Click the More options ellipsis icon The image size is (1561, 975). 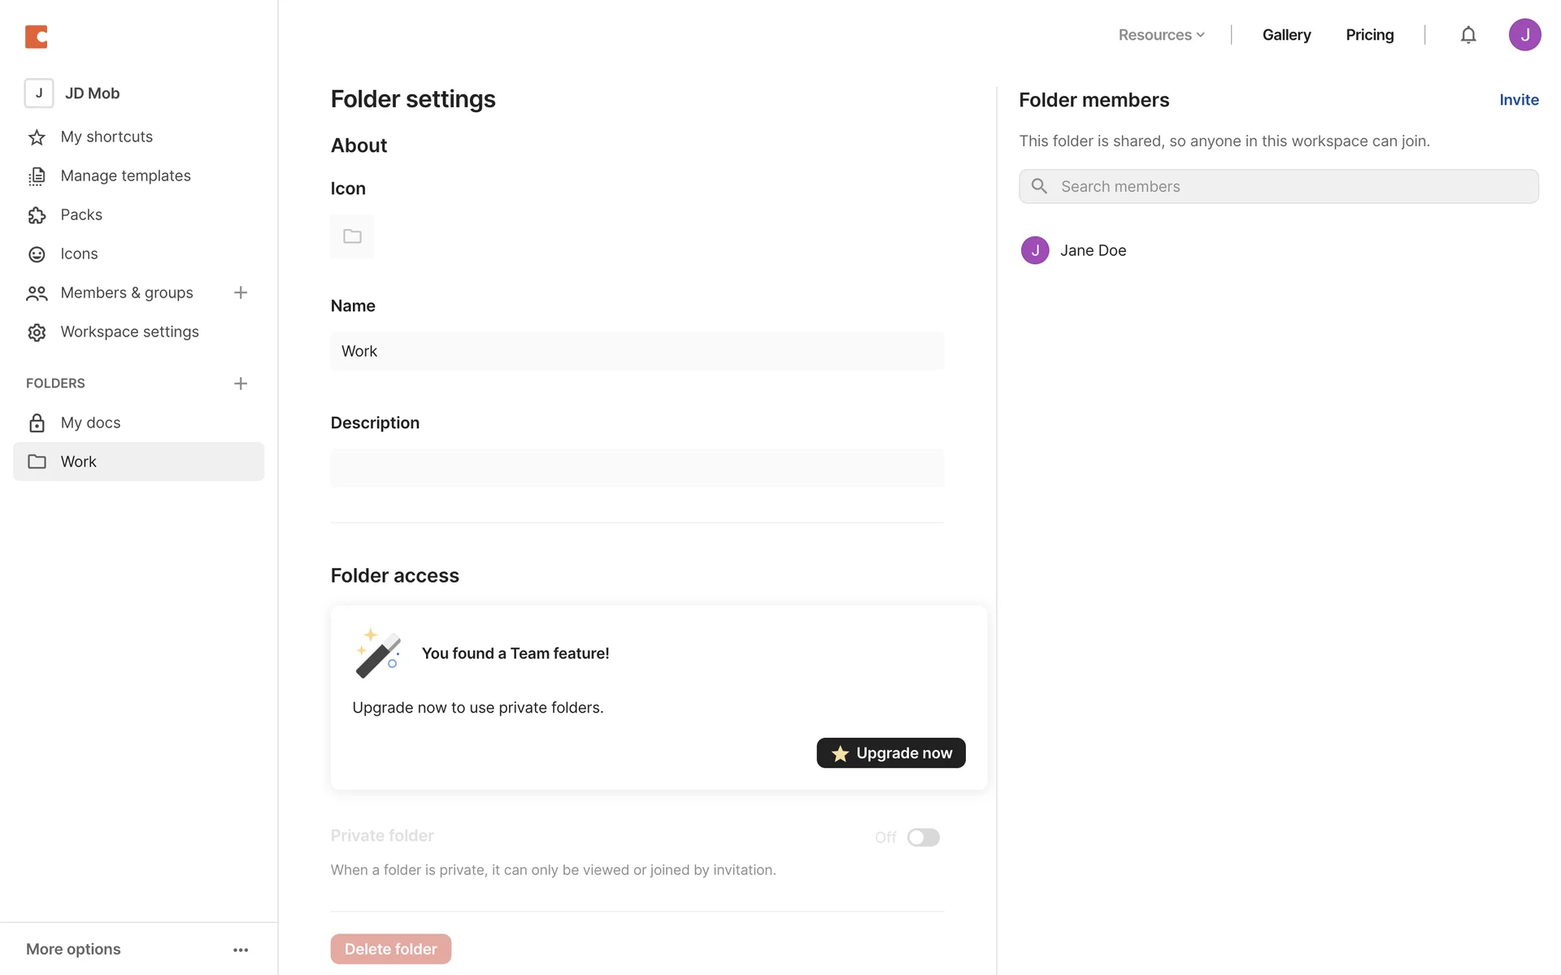241,950
